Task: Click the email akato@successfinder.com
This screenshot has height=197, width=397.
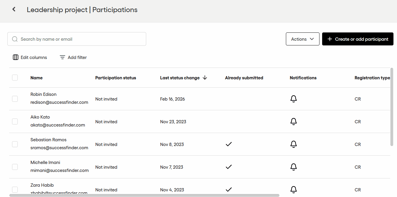Action: click(58, 125)
